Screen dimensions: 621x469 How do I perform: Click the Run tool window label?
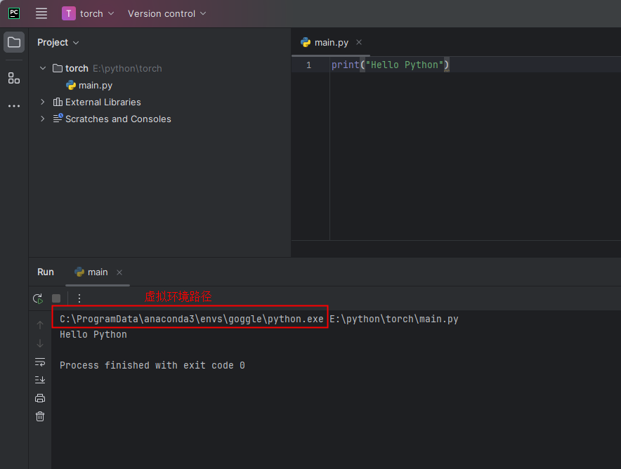coord(46,272)
